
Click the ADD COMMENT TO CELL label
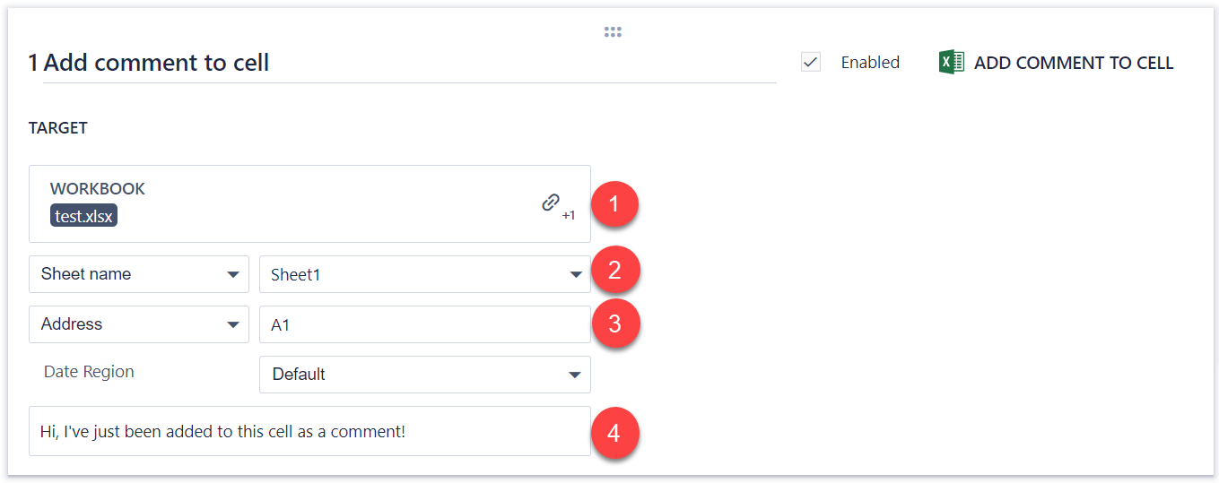click(x=1074, y=63)
